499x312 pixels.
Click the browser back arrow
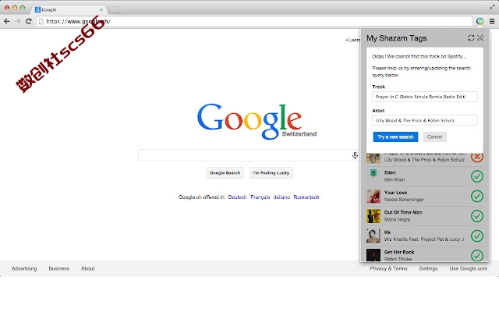pos(7,21)
